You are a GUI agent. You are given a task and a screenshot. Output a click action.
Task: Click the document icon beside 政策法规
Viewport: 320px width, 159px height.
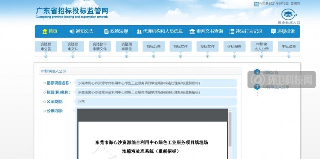pos(106,32)
